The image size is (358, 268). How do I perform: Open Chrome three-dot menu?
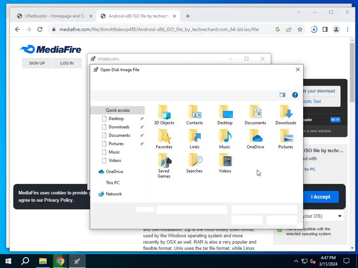[348, 29]
